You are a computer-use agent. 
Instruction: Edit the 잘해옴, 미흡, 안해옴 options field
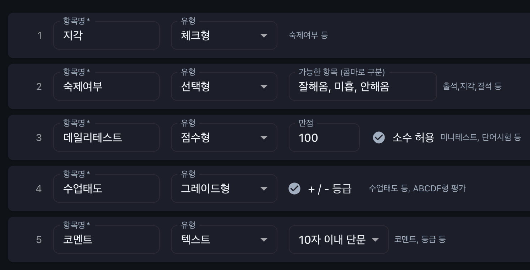pos(362,87)
